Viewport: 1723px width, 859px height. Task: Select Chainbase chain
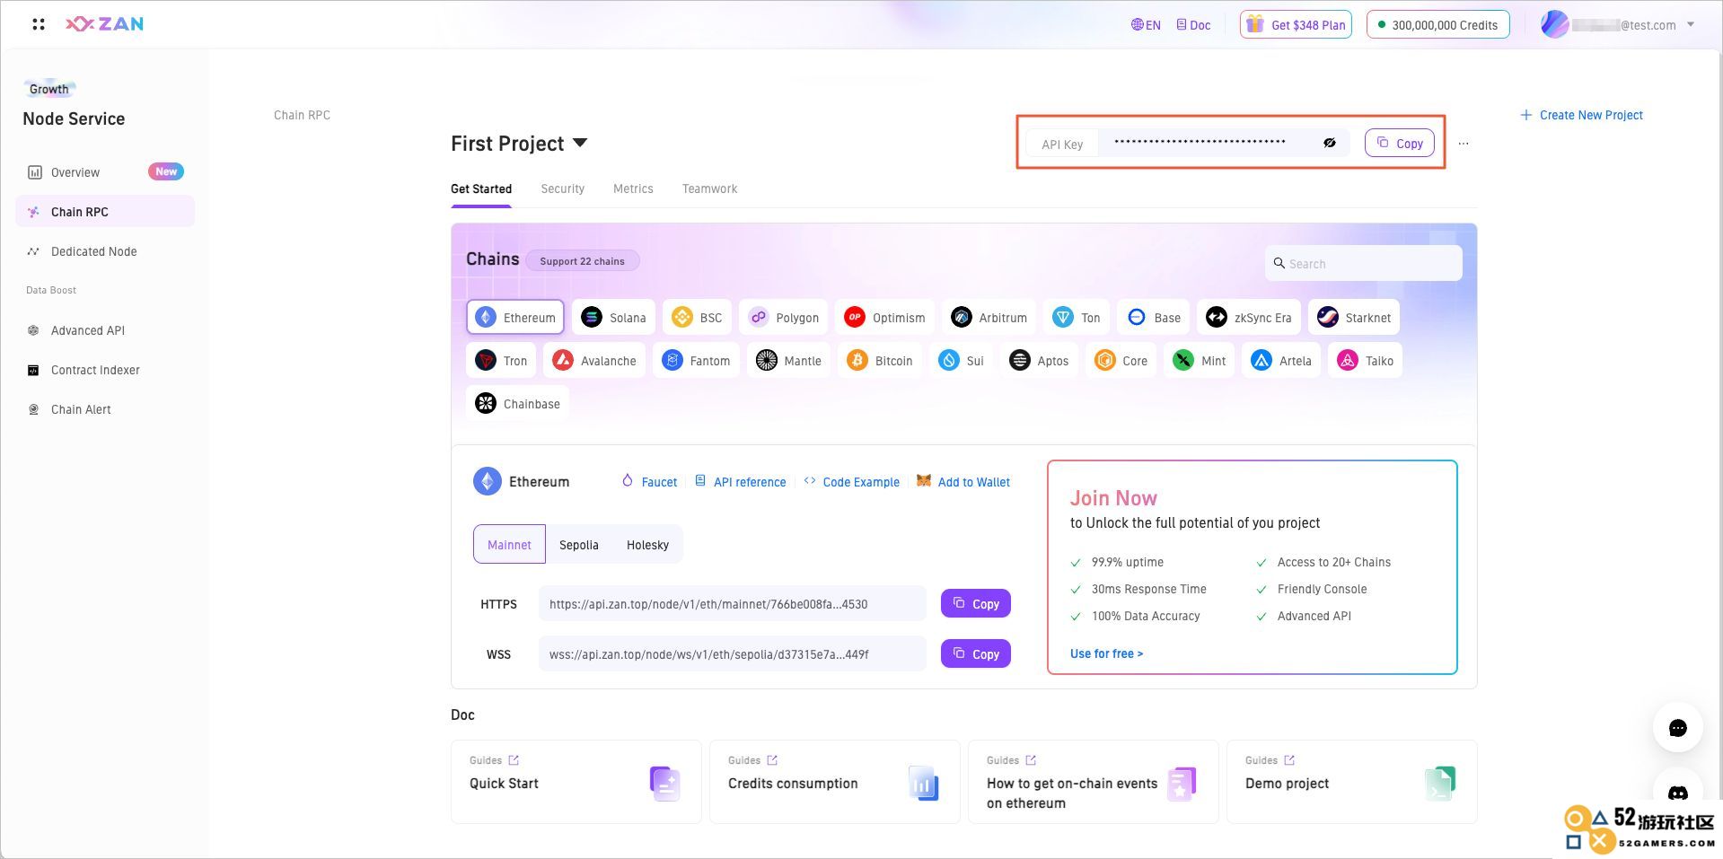click(518, 403)
